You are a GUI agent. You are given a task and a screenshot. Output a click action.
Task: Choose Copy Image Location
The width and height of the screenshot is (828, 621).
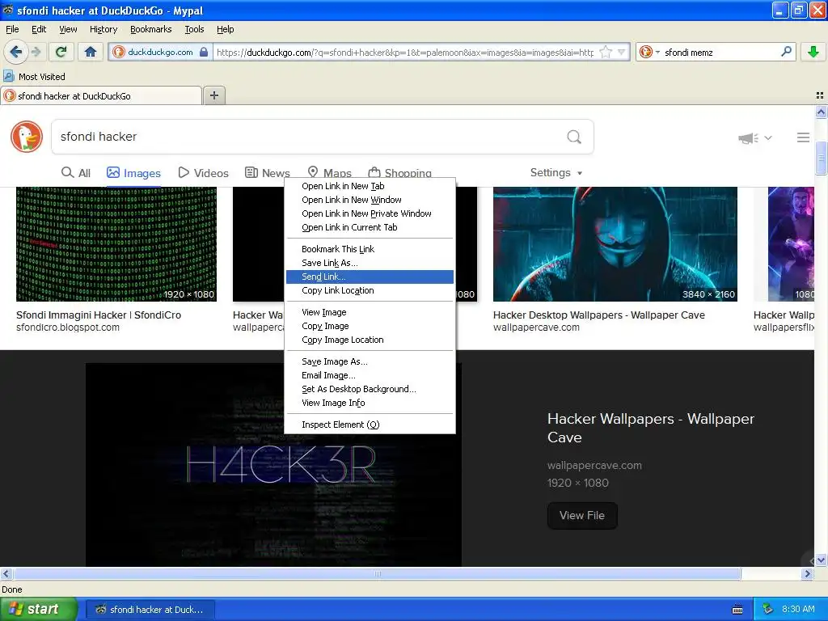tap(370, 340)
